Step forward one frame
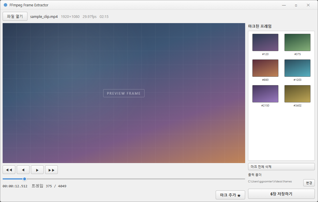Viewport: 318px width, 202px height. pos(37,170)
